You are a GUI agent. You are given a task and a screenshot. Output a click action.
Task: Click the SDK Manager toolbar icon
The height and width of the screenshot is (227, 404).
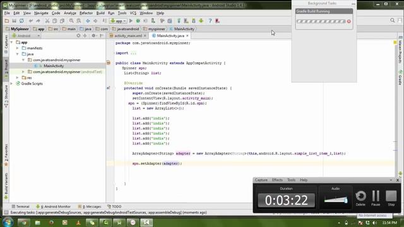pos(194,21)
